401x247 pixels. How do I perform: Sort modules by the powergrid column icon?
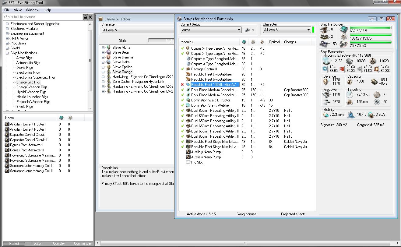(253, 42)
